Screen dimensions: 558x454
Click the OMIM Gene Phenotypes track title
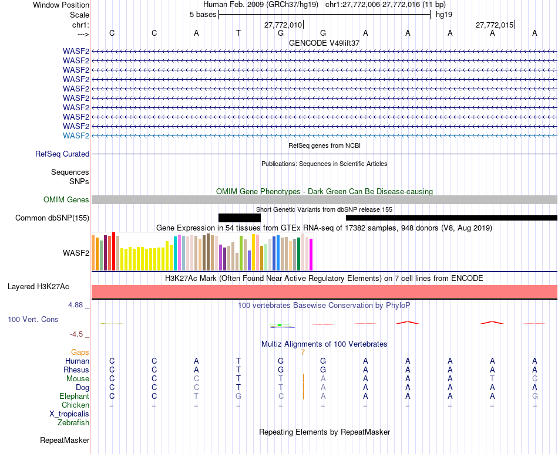tap(325, 191)
